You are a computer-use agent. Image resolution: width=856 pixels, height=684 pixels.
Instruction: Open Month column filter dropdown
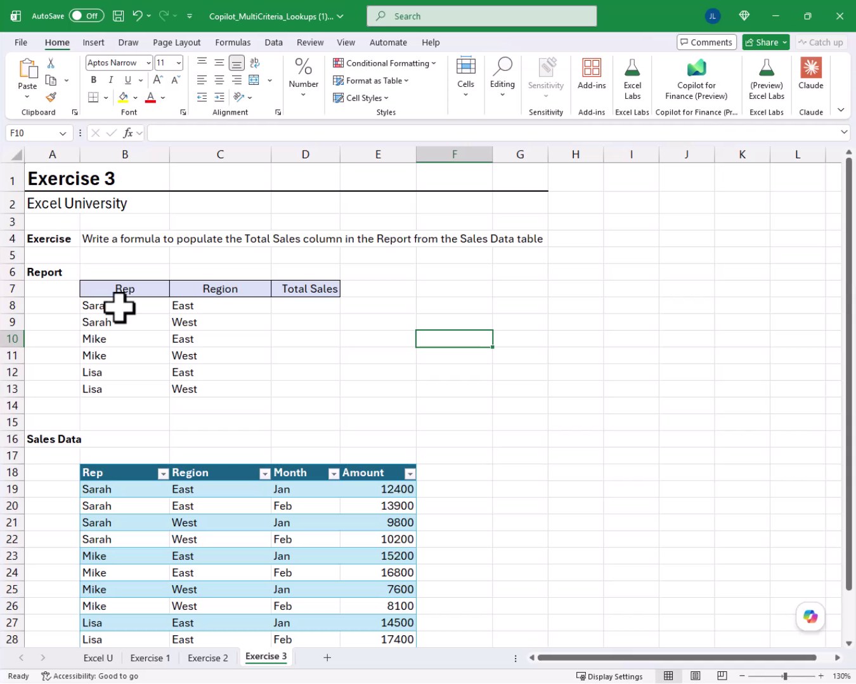[334, 473]
